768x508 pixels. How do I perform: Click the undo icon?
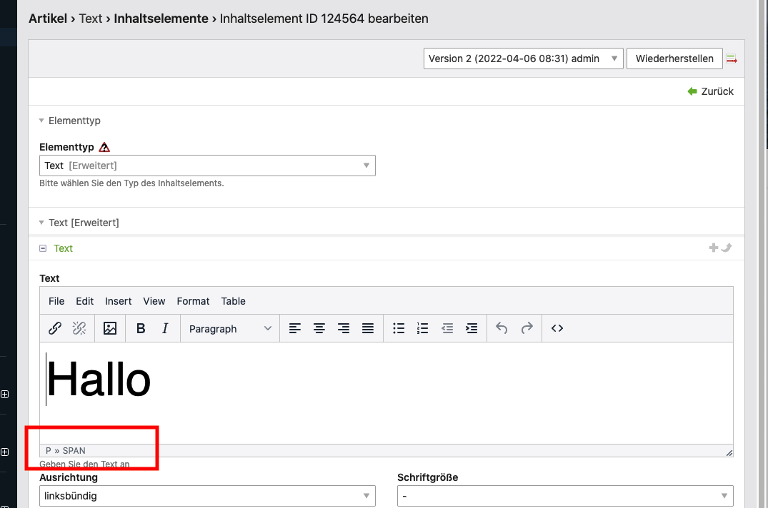tap(502, 328)
